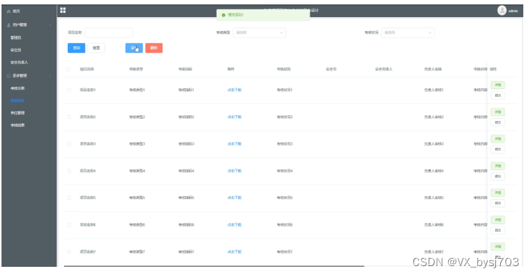
Task: Open 考核分类 in the sidebar
Action: click(x=18, y=88)
